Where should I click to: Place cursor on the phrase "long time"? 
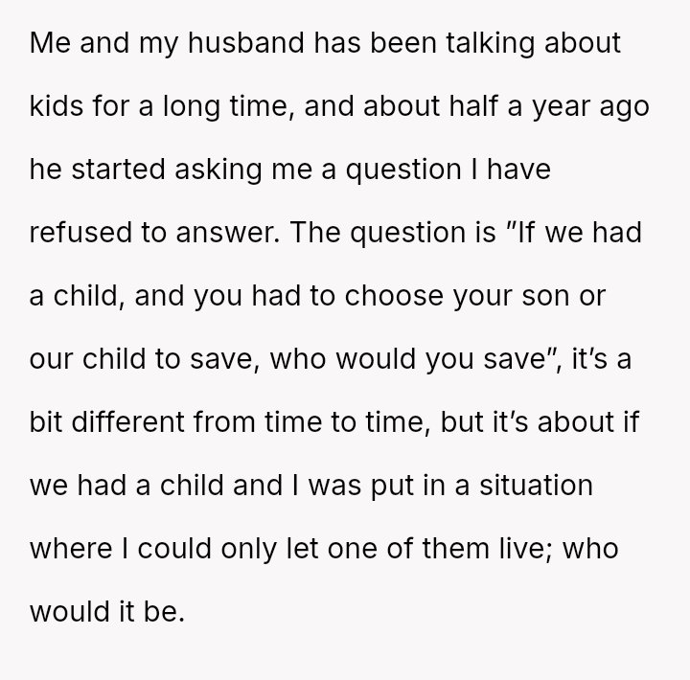click(222, 106)
